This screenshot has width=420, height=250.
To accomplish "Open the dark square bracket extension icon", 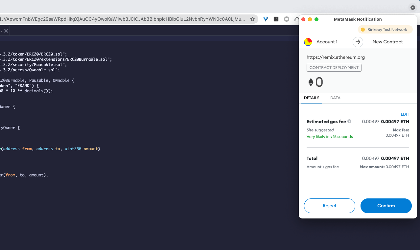I will 276,19.
